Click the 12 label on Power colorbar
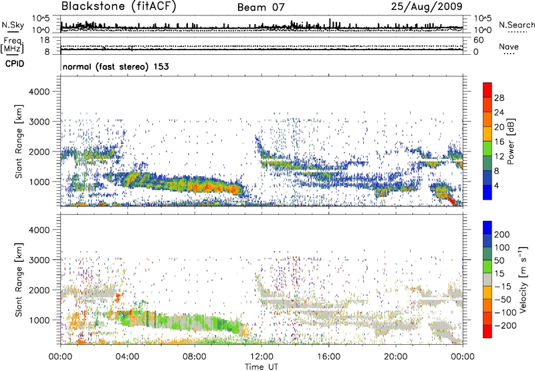This screenshot has width=535, height=371. coord(499,157)
